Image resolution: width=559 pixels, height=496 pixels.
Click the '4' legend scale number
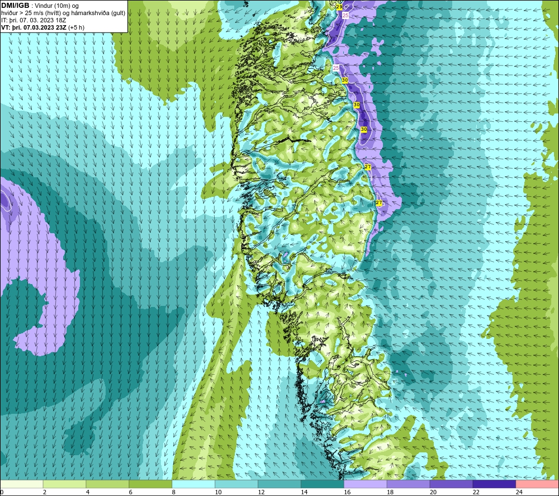(x=88, y=492)
